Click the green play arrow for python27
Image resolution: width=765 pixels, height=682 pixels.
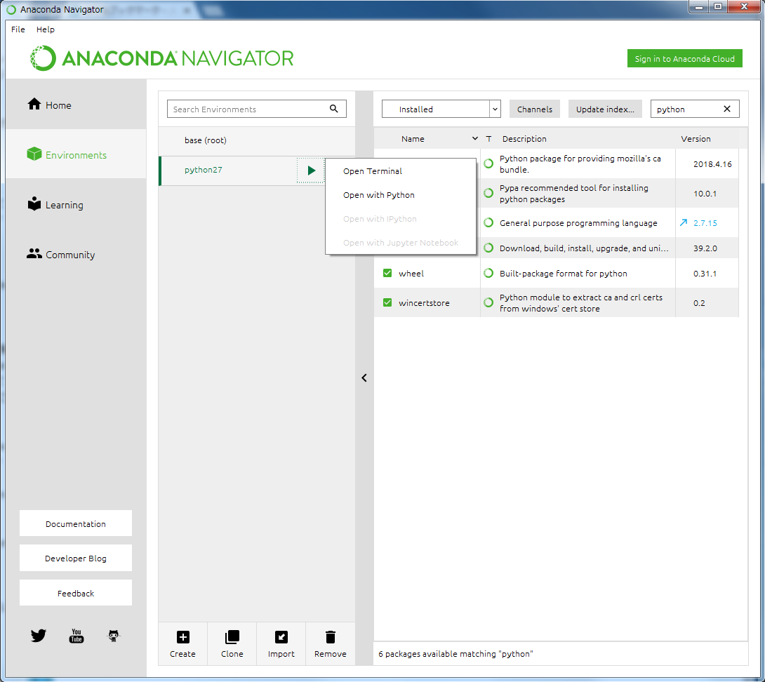pyautogui.click(x=312, y=170)
